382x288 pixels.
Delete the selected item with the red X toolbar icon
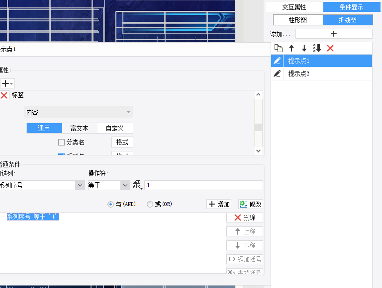pyautogui.click(x=330, y=48)
